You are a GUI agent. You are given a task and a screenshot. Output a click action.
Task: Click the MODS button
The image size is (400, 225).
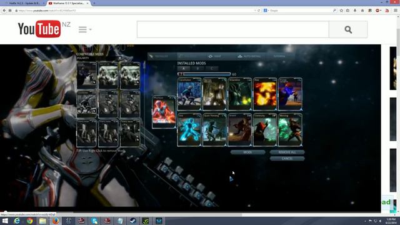click(247, 152)
